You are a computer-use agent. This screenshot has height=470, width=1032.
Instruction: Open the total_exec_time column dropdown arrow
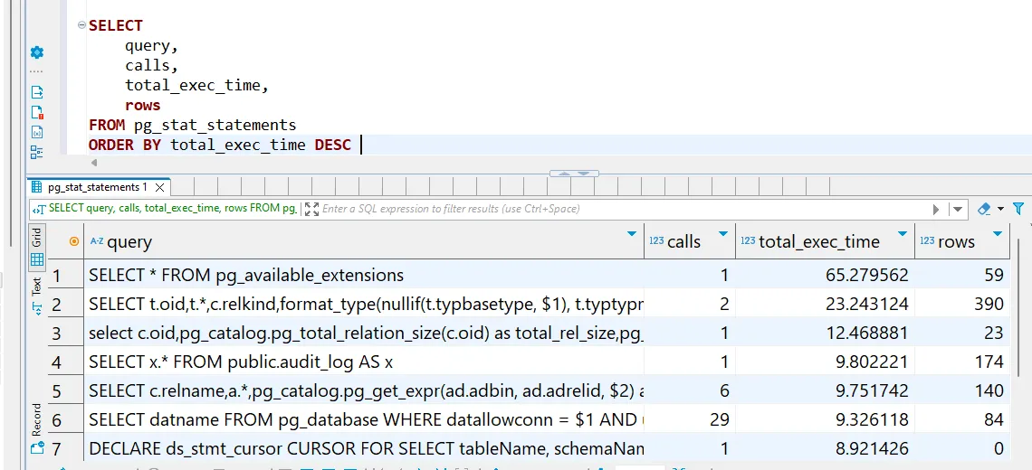coord(902,234)
